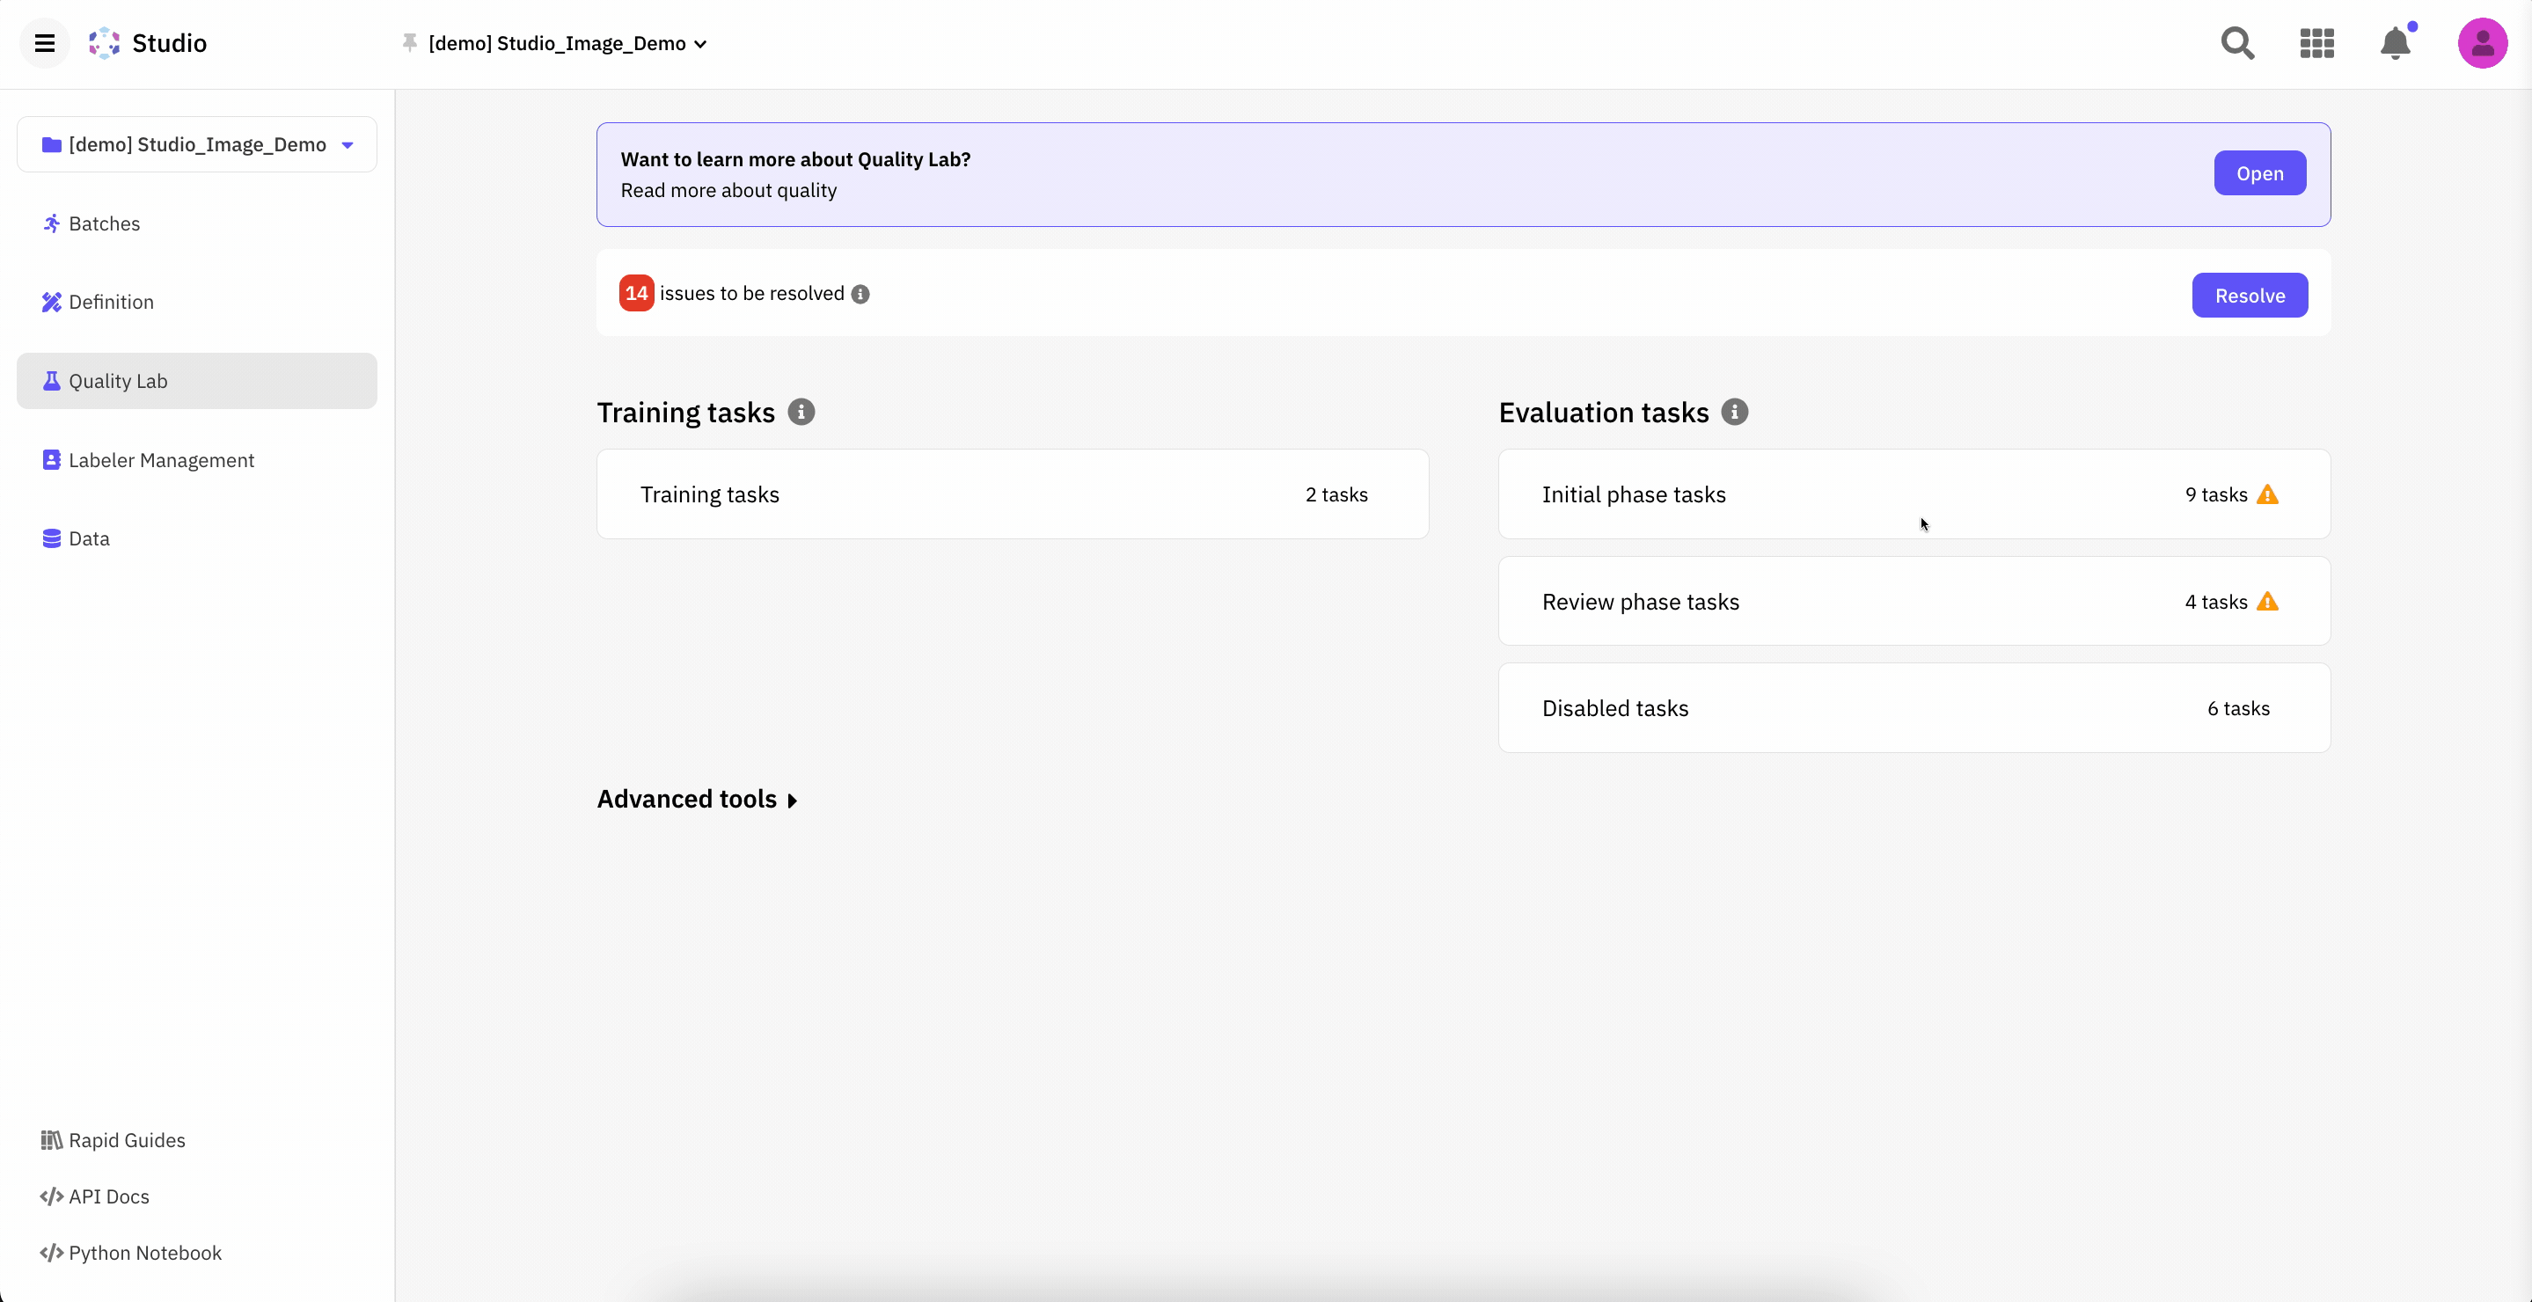This screenshot has width=2532, height=1302.
Task: Select Definition in the sidebar
Action: (x=111, y=302)
